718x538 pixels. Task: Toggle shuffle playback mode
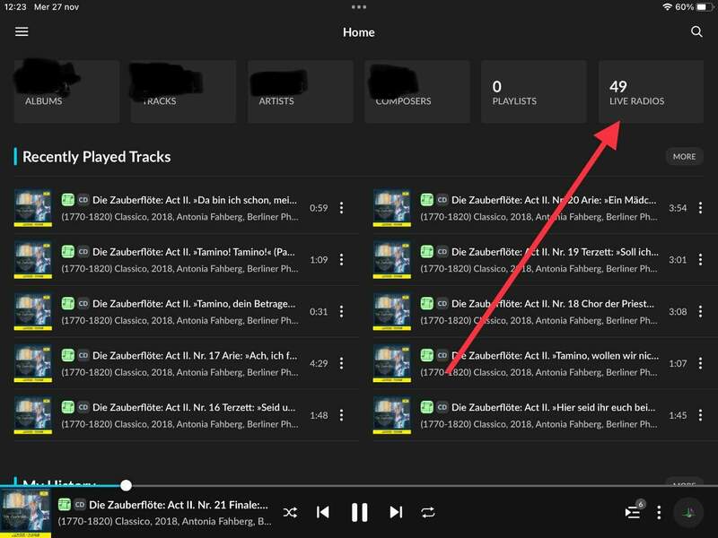pyautogui.click(x=290, y=512)
